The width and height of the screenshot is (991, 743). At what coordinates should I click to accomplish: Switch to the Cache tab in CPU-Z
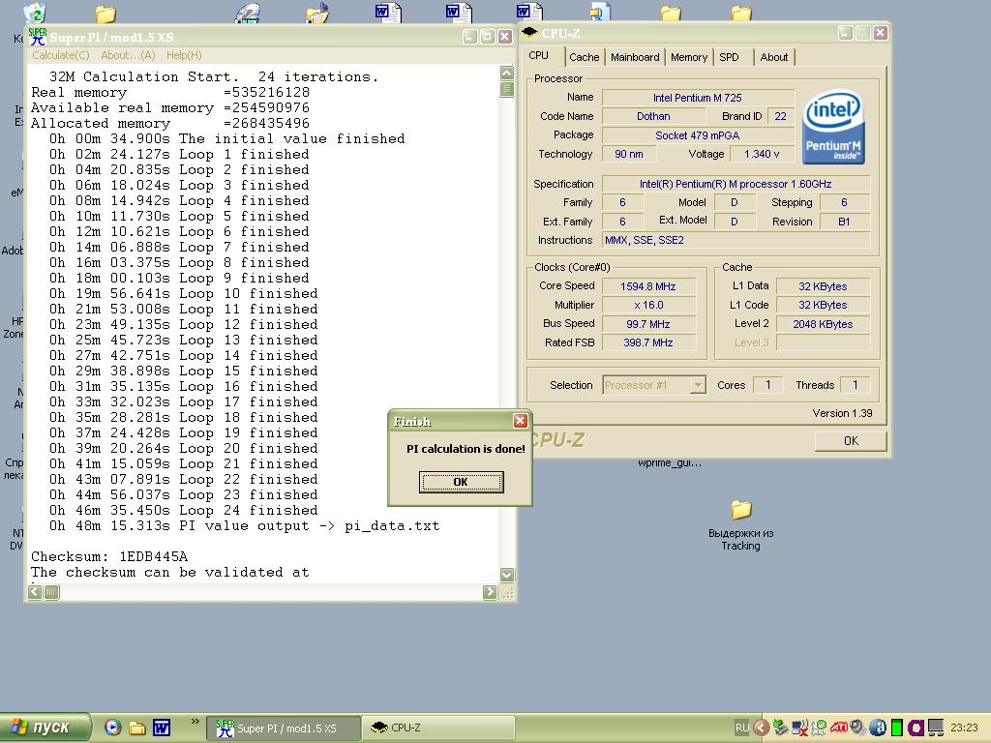[584, 57]
